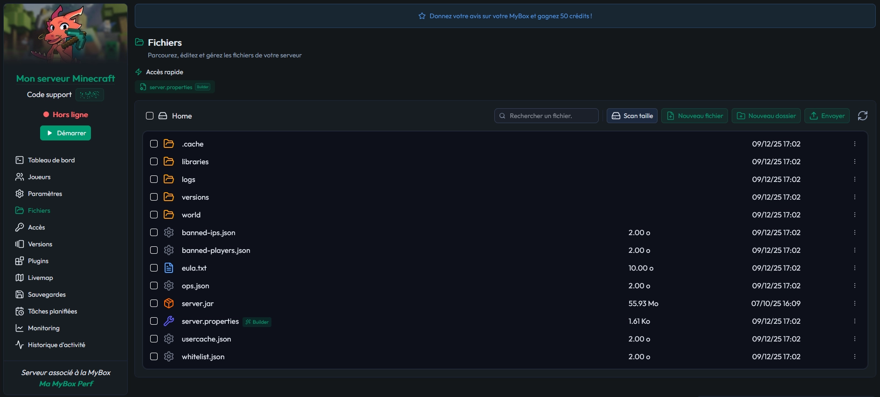The height and width of the screenshot is (397, 880).
Task: Click the gear icon beside ops.json
Action: point(169,286)
